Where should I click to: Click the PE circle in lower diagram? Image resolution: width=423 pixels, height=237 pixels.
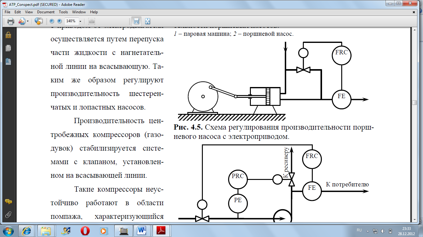click(x=238, y=203)
